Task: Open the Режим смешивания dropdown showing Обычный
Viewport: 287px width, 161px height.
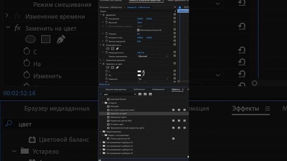Action: click(152, 56)
